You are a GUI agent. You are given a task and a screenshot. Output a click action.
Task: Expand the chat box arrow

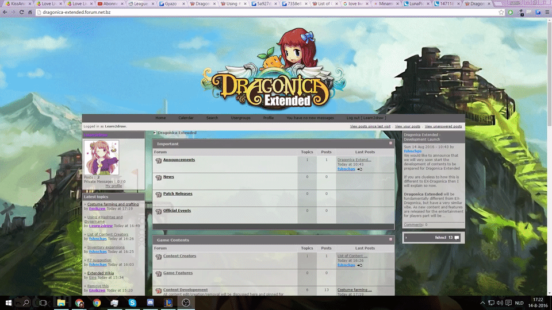(x=407, y=238)
